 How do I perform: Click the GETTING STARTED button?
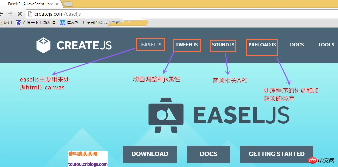tap(276, 154)
